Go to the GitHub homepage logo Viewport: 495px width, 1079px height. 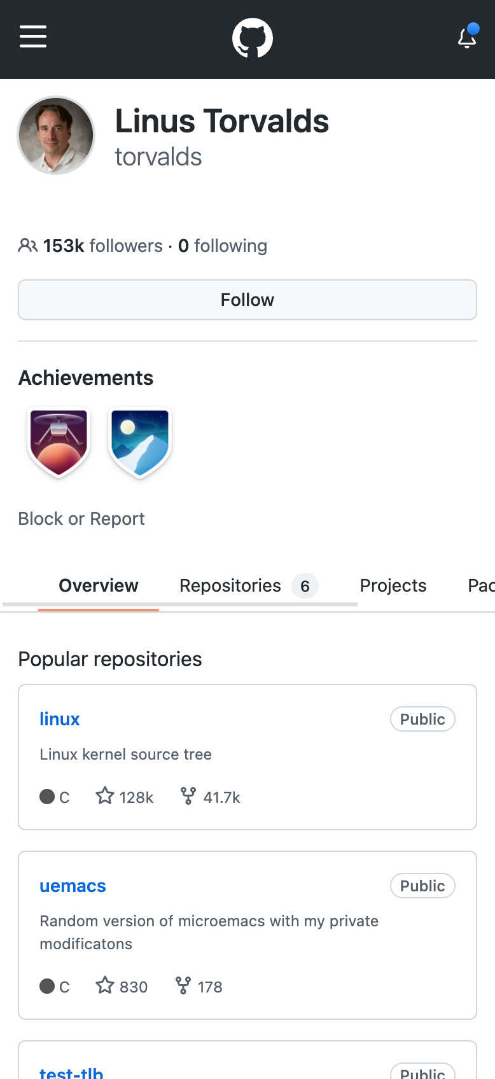[x=253, y=38]
